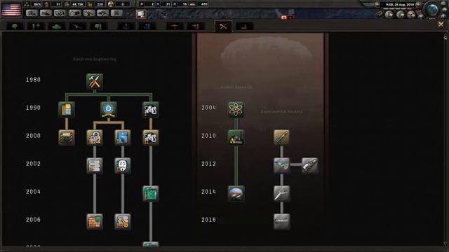Close the research window with the X
Viewport: 449px width, 252px height.
441,25
